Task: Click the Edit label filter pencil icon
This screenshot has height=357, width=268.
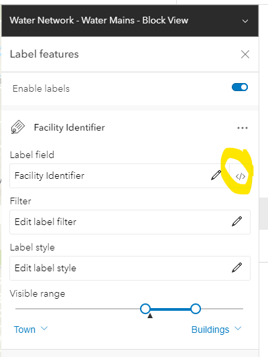Action: pyautogui.click(x=237, y=221)
